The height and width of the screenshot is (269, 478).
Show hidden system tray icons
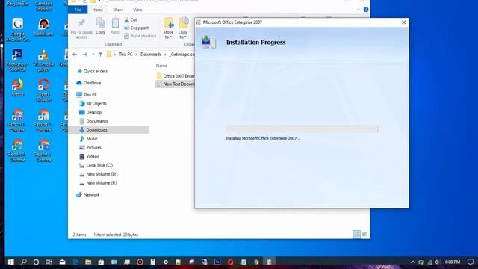click(412, 262)
